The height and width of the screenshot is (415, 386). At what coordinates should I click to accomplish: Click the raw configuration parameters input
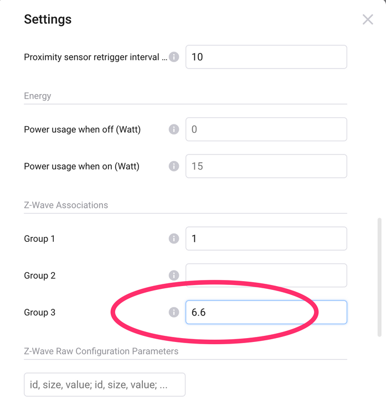pyautogui.click(x=104, y=385)
